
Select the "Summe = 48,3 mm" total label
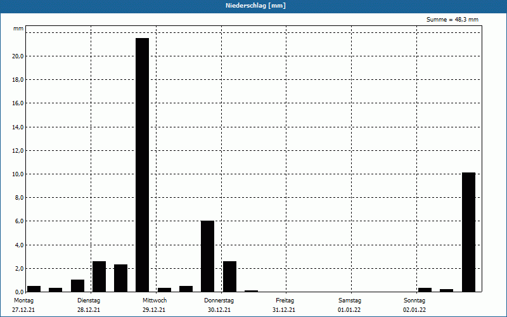click(x=452, y=20)
